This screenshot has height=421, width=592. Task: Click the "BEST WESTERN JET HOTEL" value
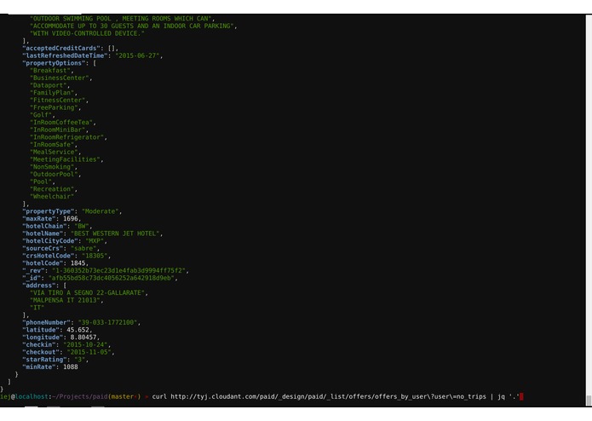tap(115, 234)
